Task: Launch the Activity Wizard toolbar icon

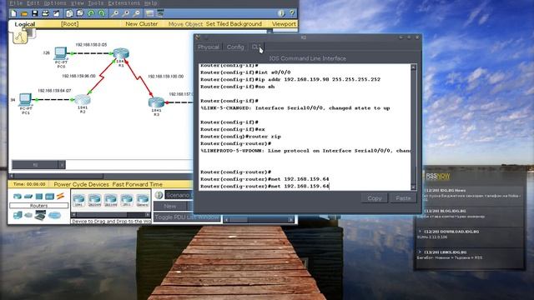Action: coord(56,13)
